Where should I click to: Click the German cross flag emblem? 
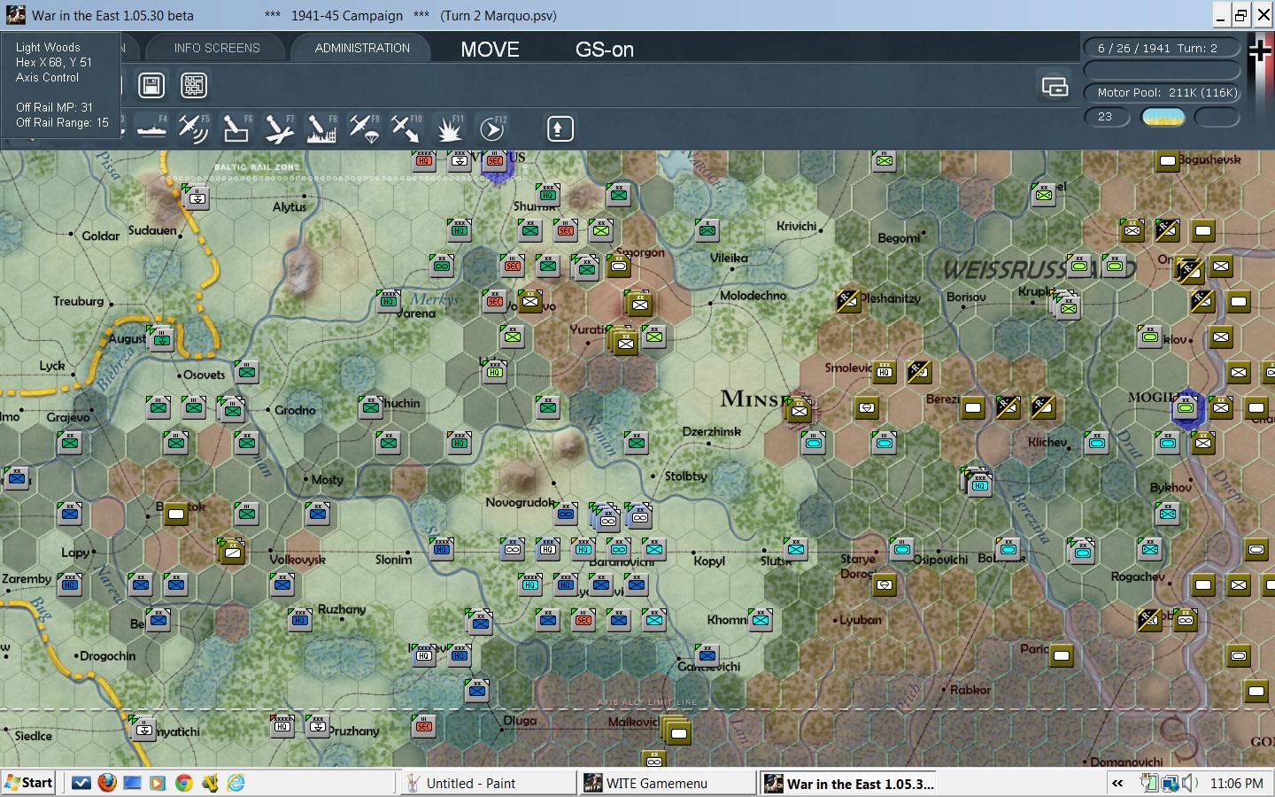[x=1260, y=51]
